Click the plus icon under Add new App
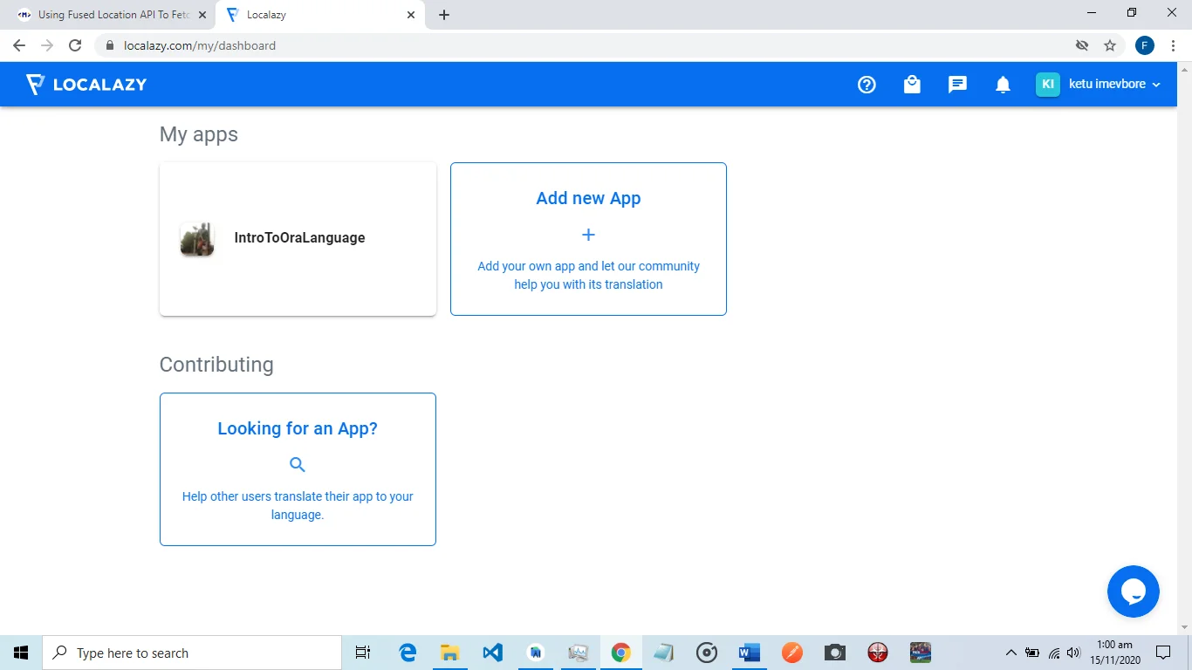 coord(588,235)
